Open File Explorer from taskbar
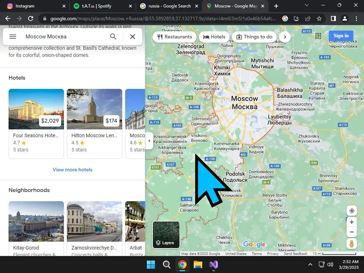The width and height of the screenshot is (364, 273). (x=198, y=264)
